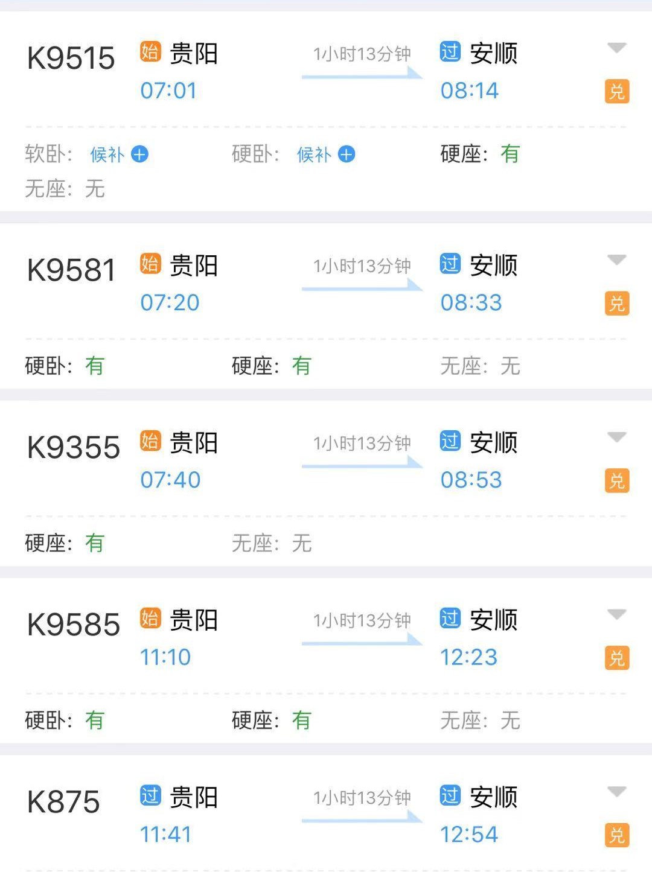Choose 硬卧 有 on train K9581
Viewport: 652px width, 872px height.
pos(94,366)
